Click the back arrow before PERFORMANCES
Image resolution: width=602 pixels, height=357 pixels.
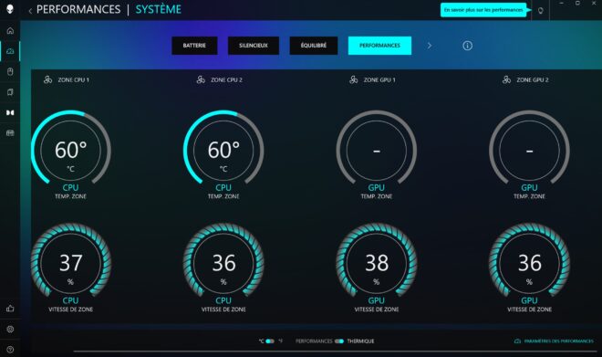click(30, 11)
